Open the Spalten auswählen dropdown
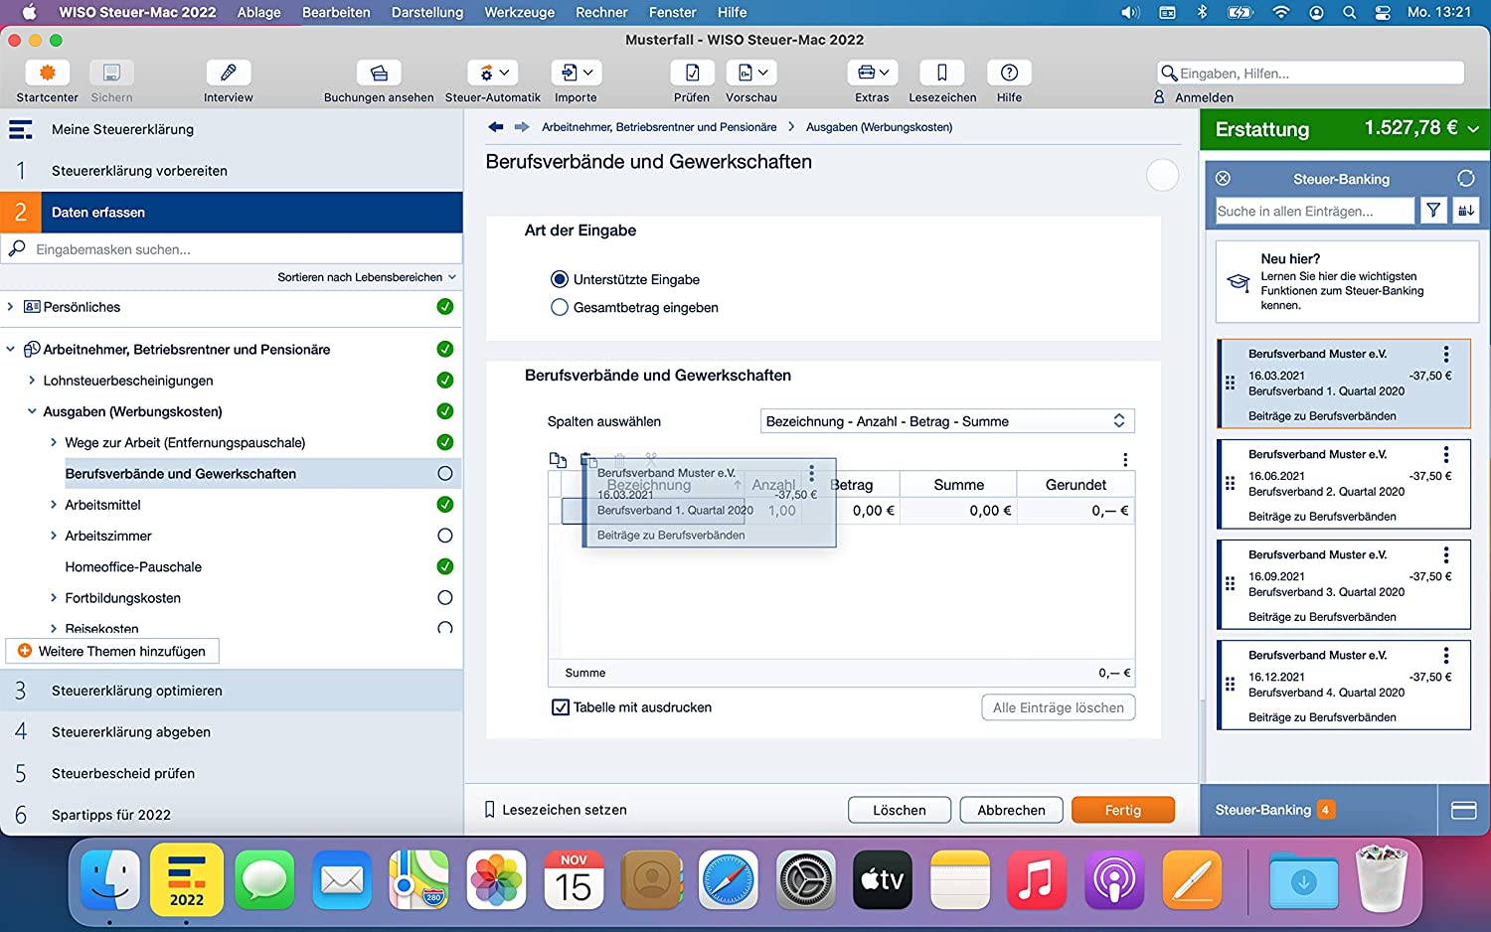This screenshot has height=932, width=1491. pos(946,421)
